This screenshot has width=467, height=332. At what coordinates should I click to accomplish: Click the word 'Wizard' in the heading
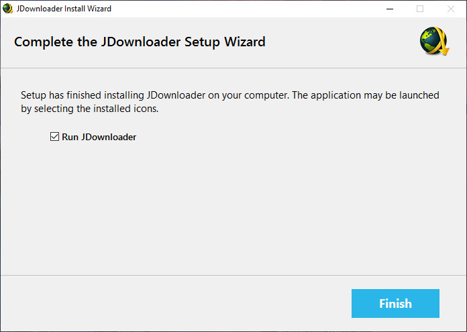(244, 42)
